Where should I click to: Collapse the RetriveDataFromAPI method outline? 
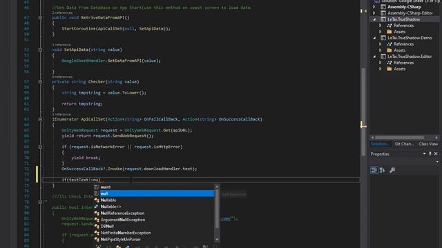tap(40, 18)
